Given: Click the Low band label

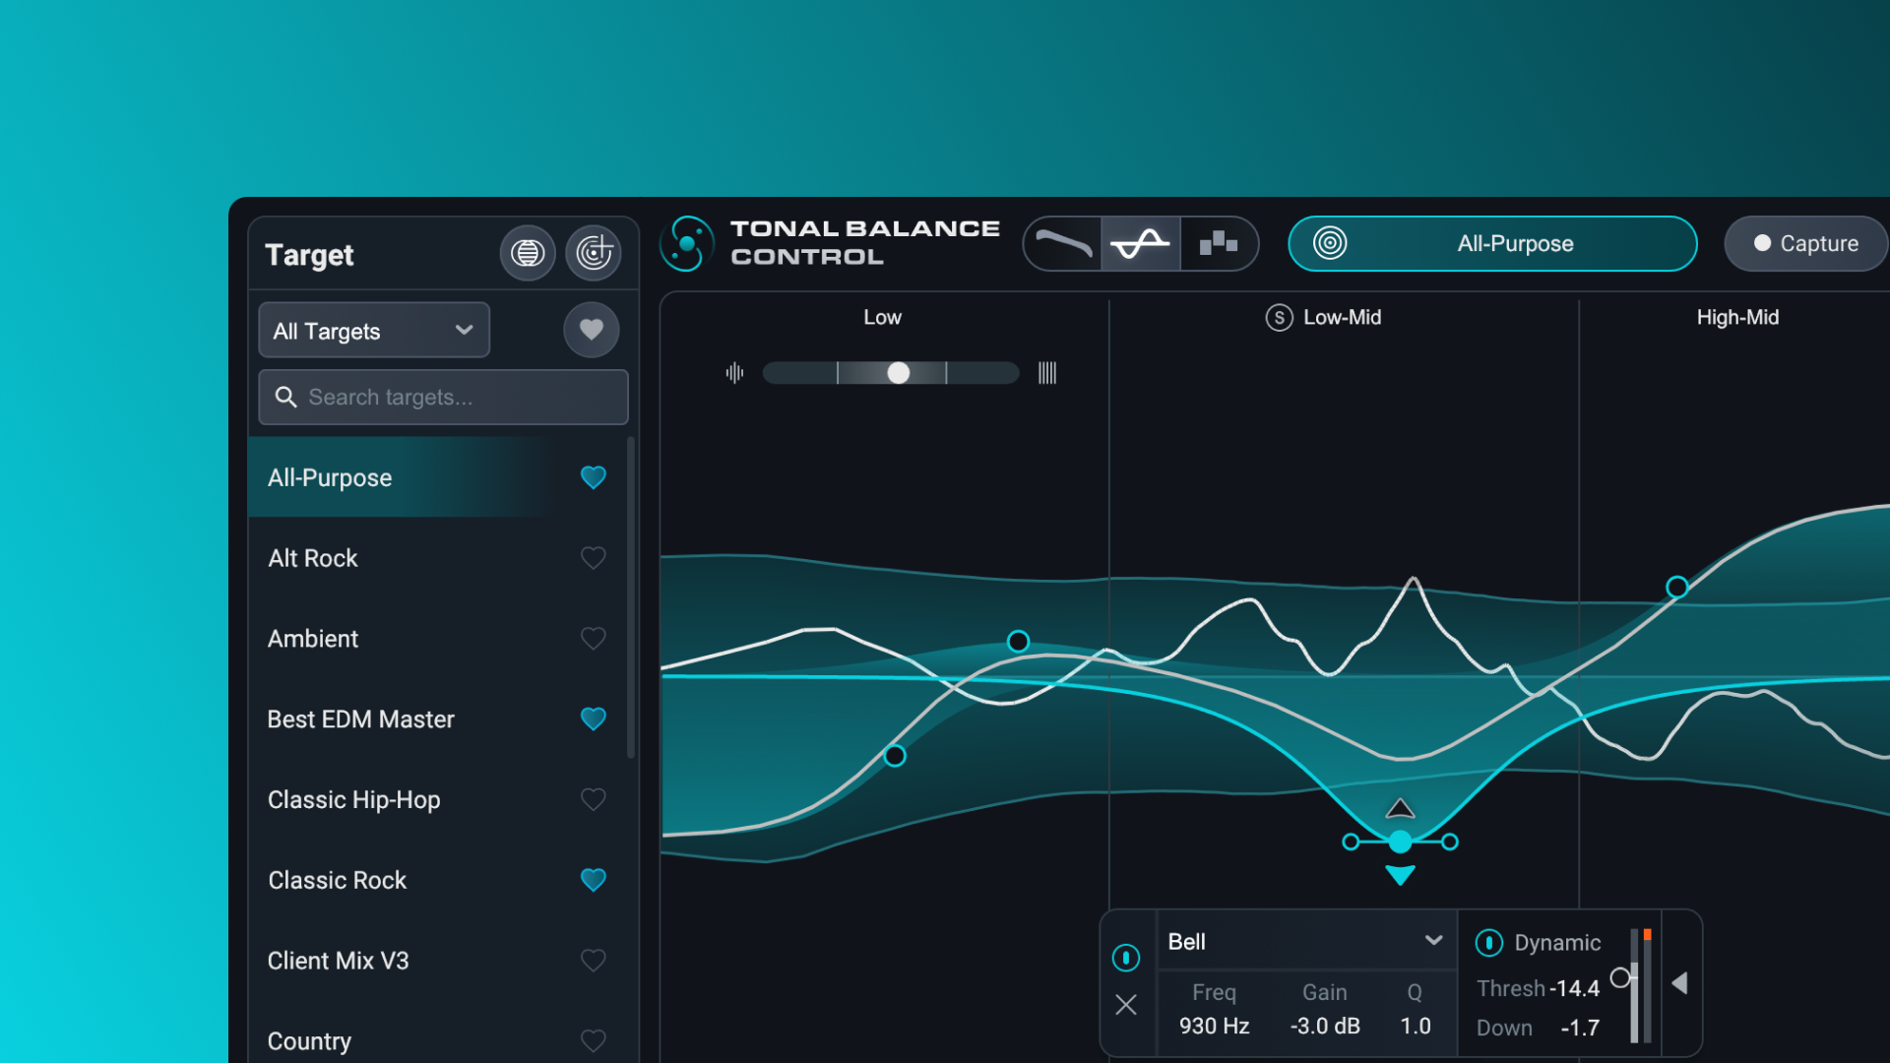Looking at the screenshot, I should (x=882, y=317).
